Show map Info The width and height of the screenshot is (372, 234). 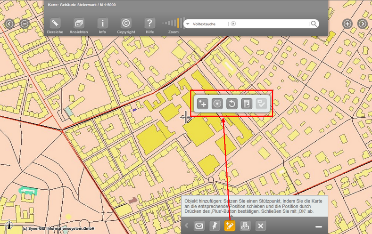click(x=102, y=24)
